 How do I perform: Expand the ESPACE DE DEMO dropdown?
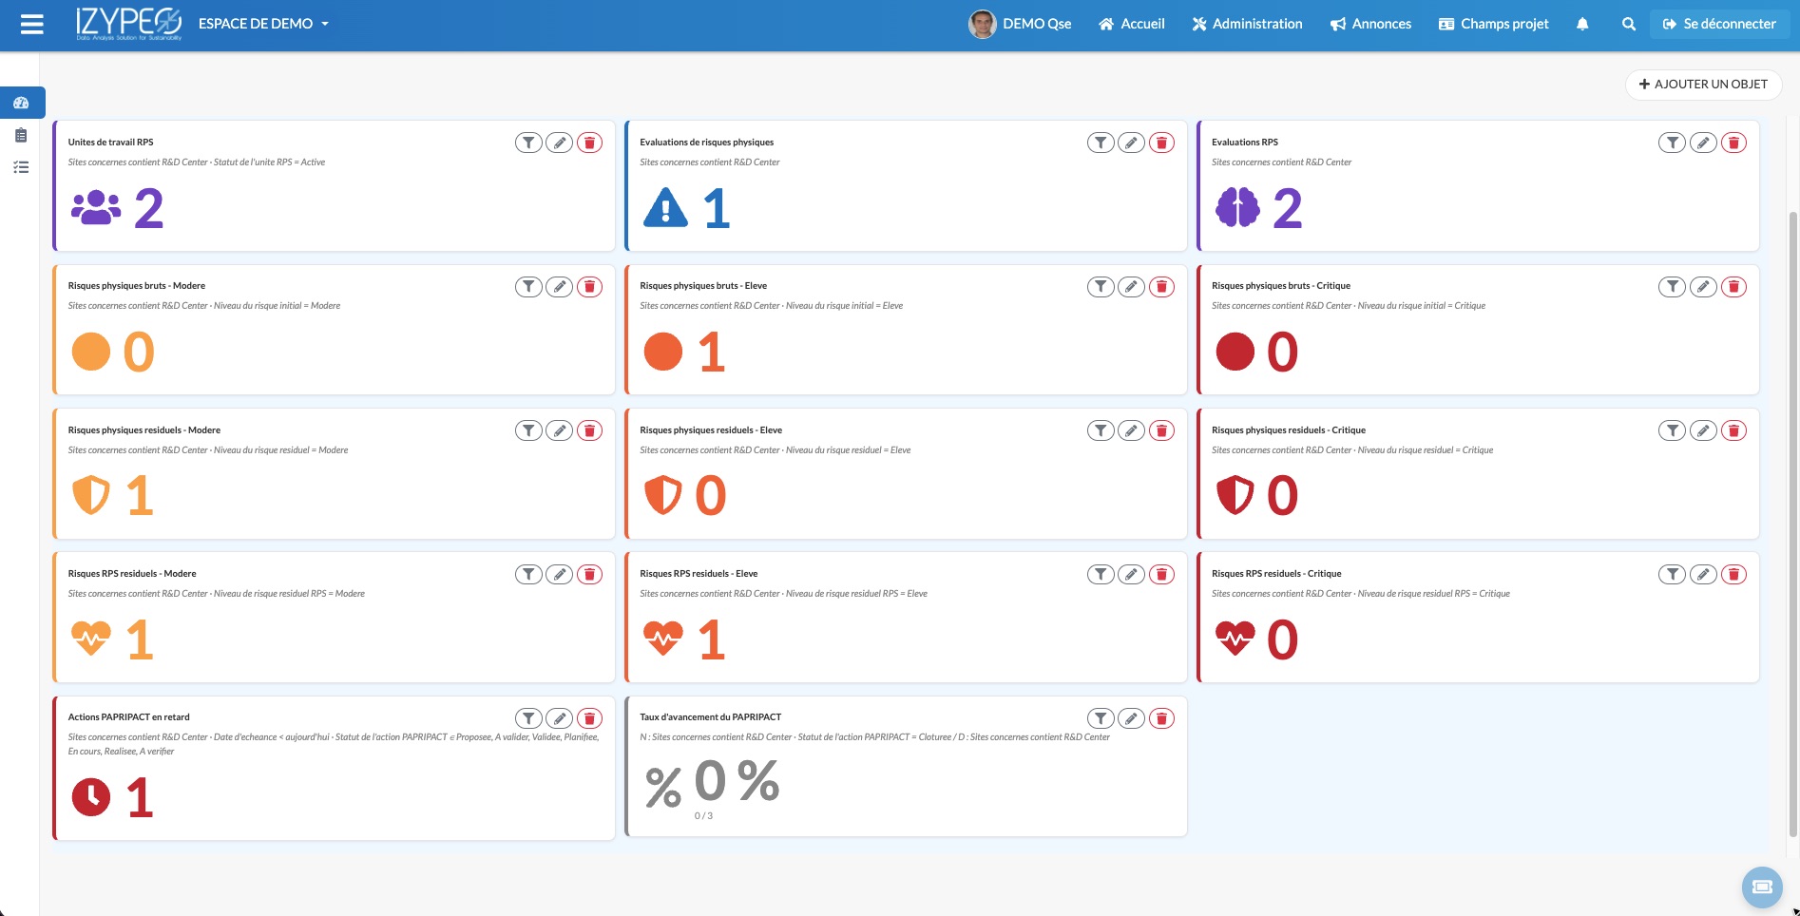point(263,24)
